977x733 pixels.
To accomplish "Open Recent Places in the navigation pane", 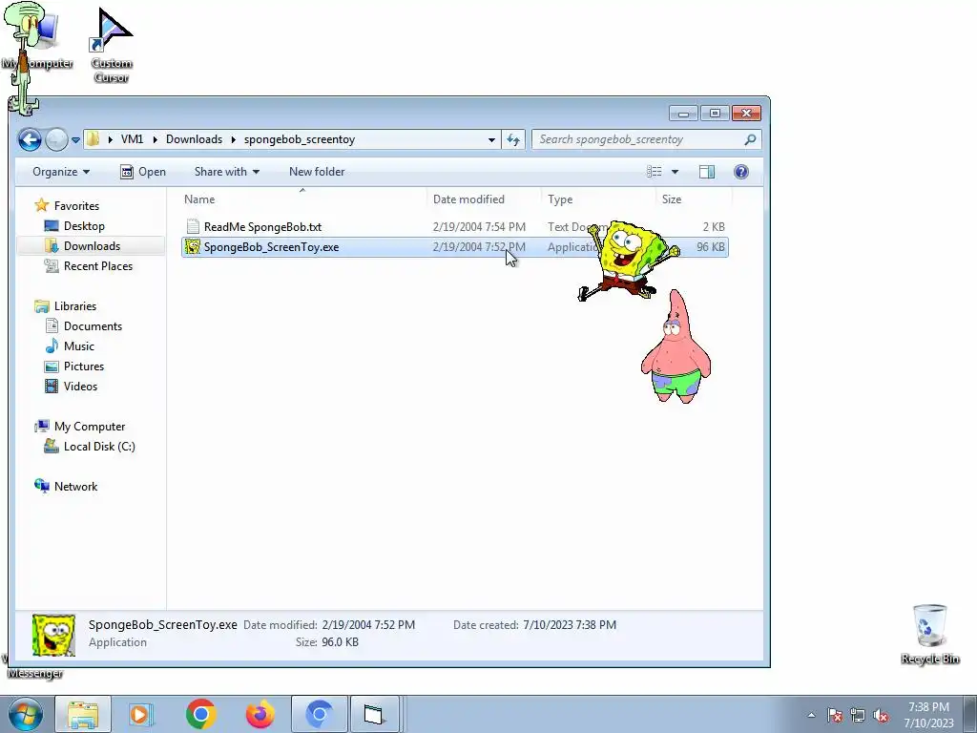I will point(88,265).
